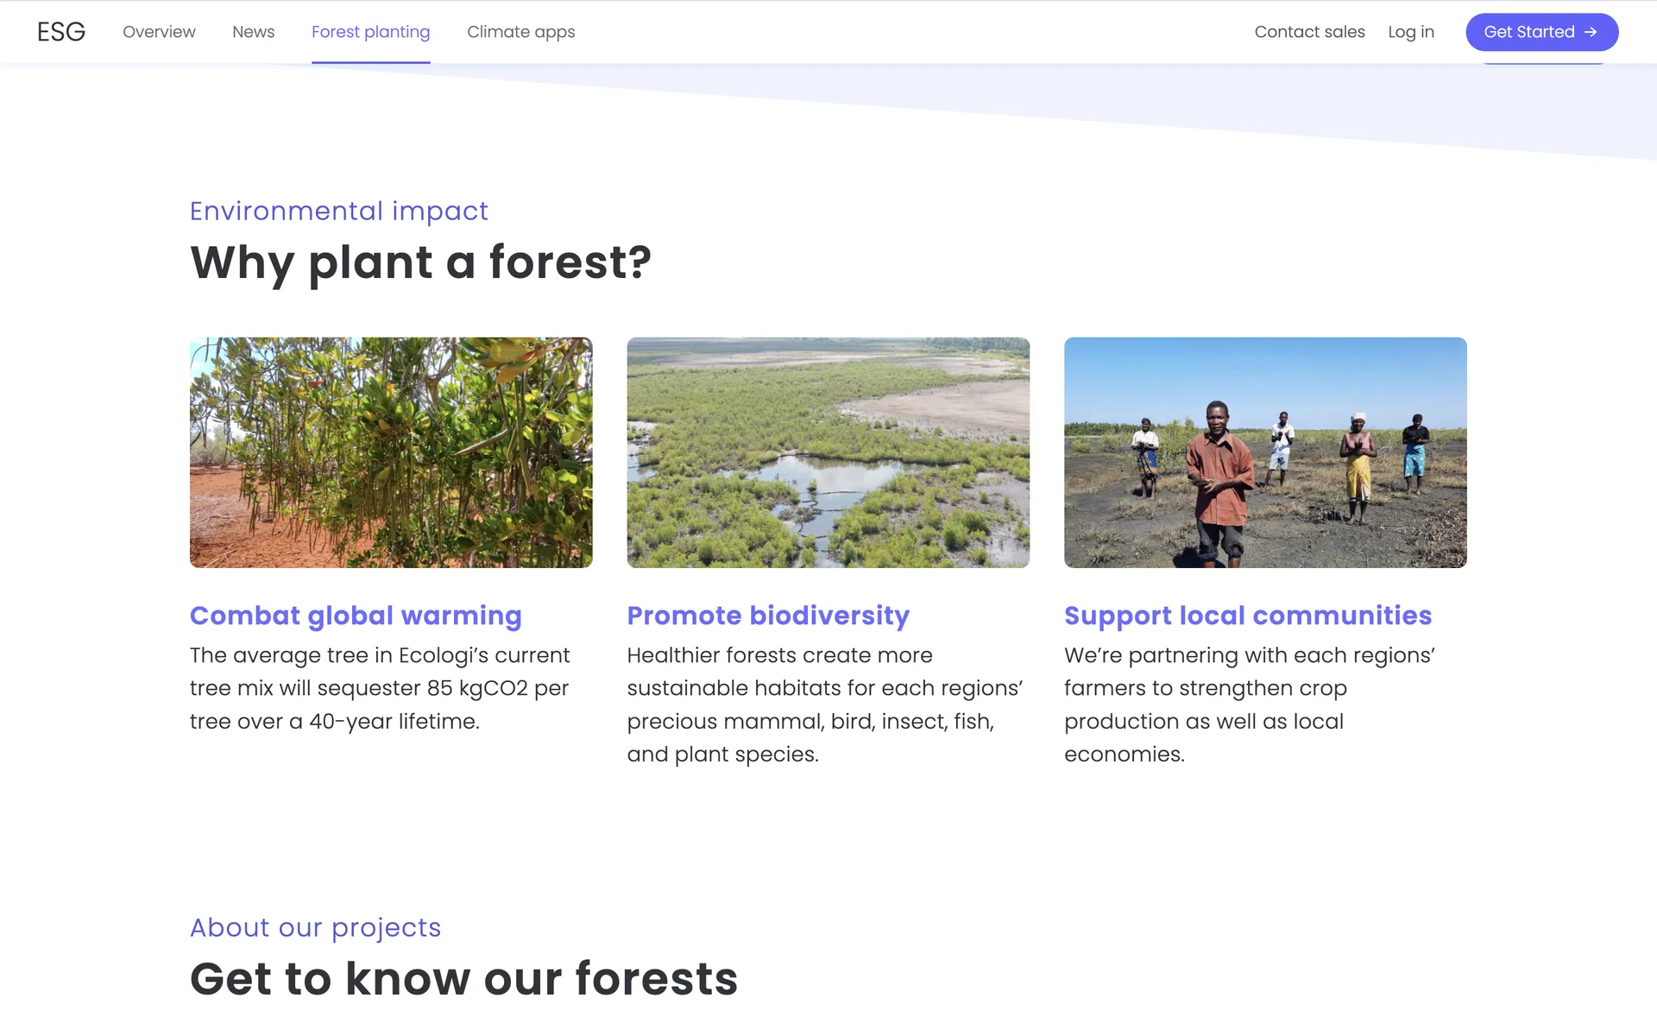The height and width of the screenshot is (1036, 1657).
Task: Click the ESG logo
Action: click(x=60, y=32)
